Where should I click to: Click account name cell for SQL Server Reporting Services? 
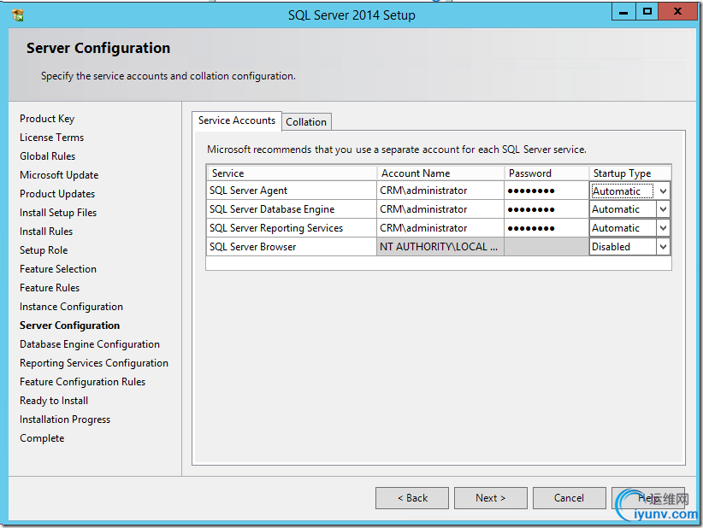[x=440, y=228]
